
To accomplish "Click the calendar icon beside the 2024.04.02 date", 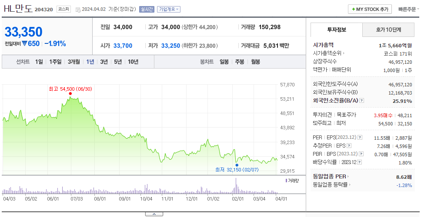I will point(78,10).
